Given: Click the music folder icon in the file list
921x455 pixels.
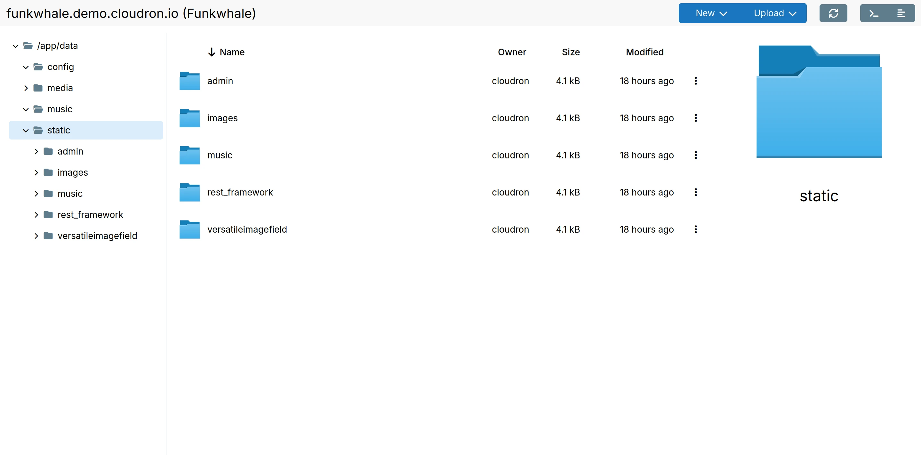Looking at the screenshot, I should 189,155.
